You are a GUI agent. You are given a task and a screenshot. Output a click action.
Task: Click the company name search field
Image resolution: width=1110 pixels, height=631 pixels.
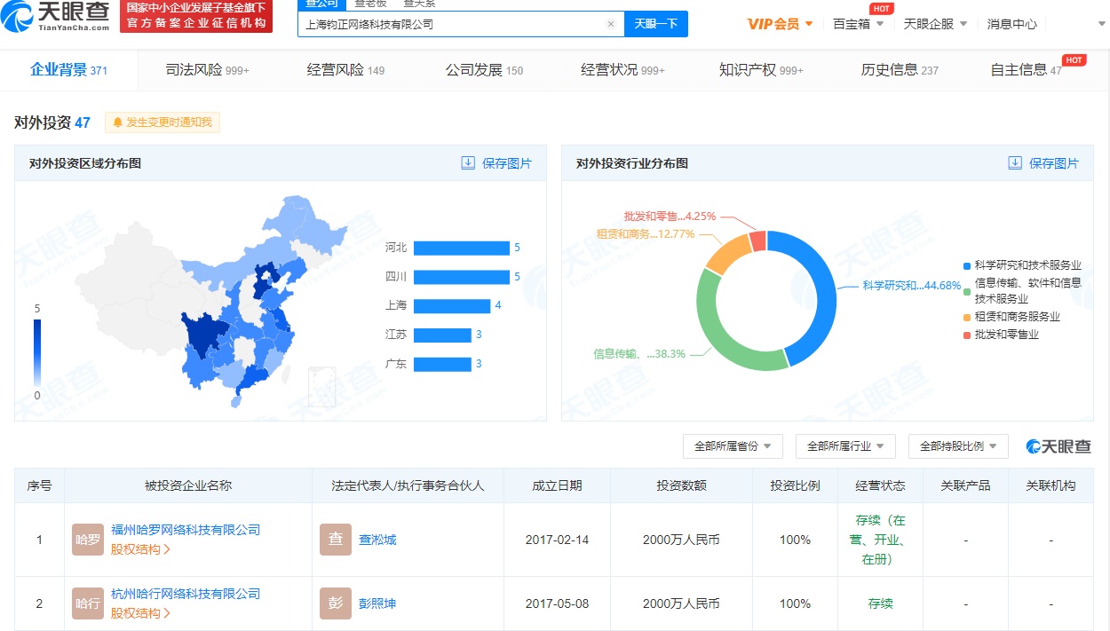(453, 24)
